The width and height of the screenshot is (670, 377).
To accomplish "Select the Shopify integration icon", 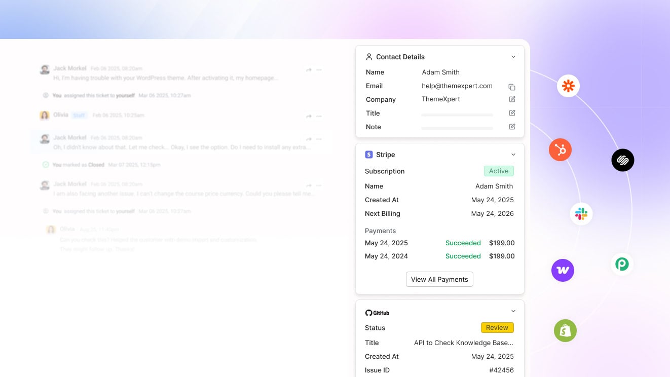I will (565, 330).
